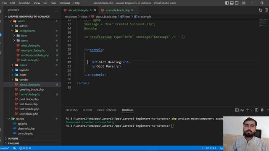Open post.blade.php file
Viewport: 269px width, 151px height.
click(29, 99)
